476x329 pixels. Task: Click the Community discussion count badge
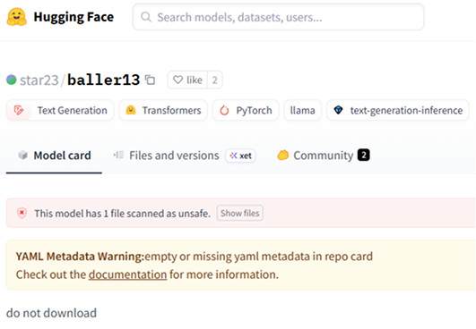pos(364,156)
